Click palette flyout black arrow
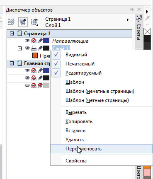153x179 pixels. 147,12
